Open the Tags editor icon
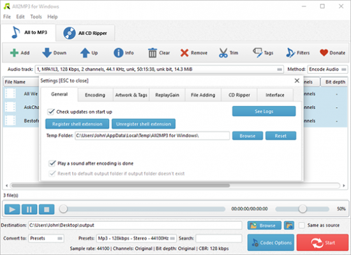Screen dimensions: 351x255 pos(257,53)
